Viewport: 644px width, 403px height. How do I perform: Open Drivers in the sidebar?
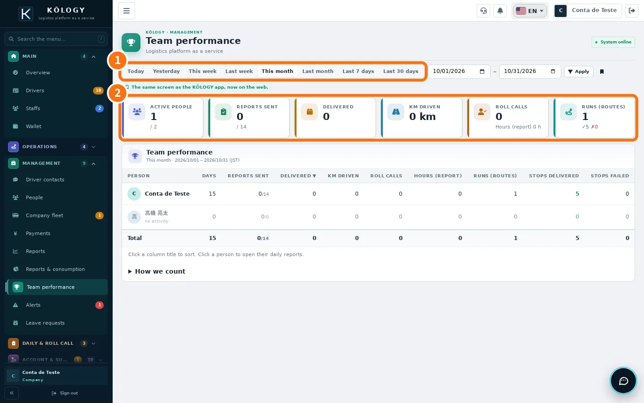(x=57, y=90)
